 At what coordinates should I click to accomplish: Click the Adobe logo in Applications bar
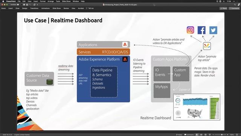(125, 45)
